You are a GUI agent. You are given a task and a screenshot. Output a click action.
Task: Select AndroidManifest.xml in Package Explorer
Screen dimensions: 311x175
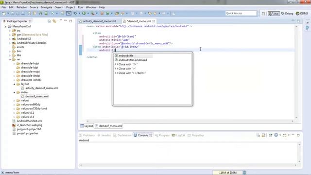[x=29, y=121]
